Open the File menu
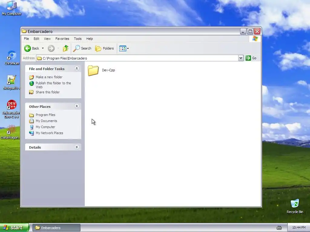The image size is (310, 232). tap(26, 39)
